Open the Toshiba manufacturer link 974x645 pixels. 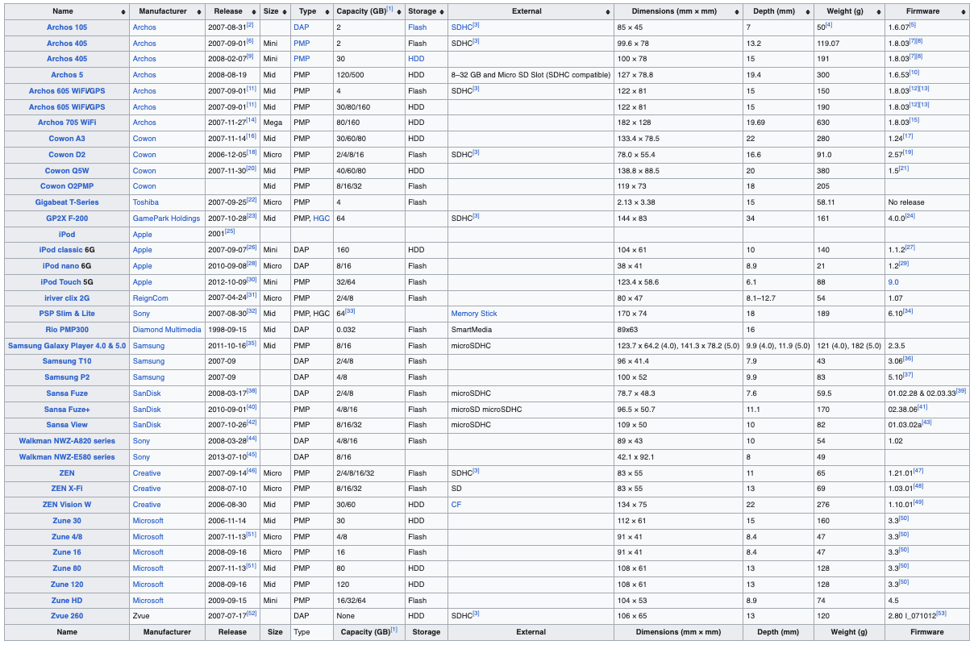click(145, 202)
